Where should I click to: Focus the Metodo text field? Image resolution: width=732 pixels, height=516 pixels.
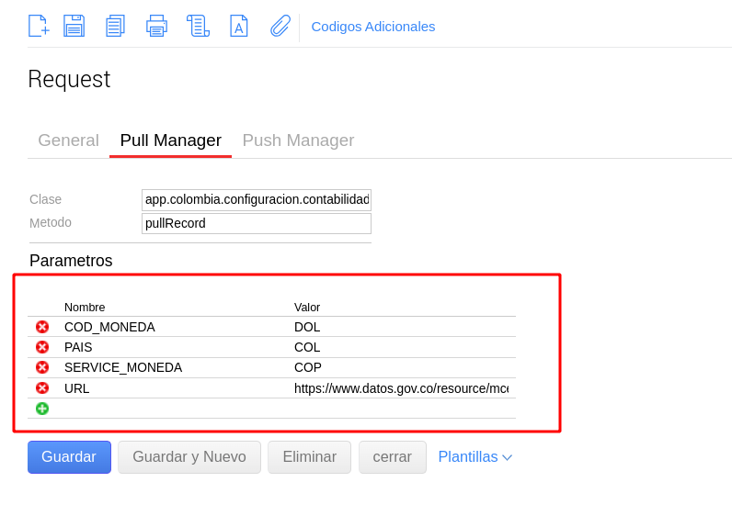click(256, 223)
